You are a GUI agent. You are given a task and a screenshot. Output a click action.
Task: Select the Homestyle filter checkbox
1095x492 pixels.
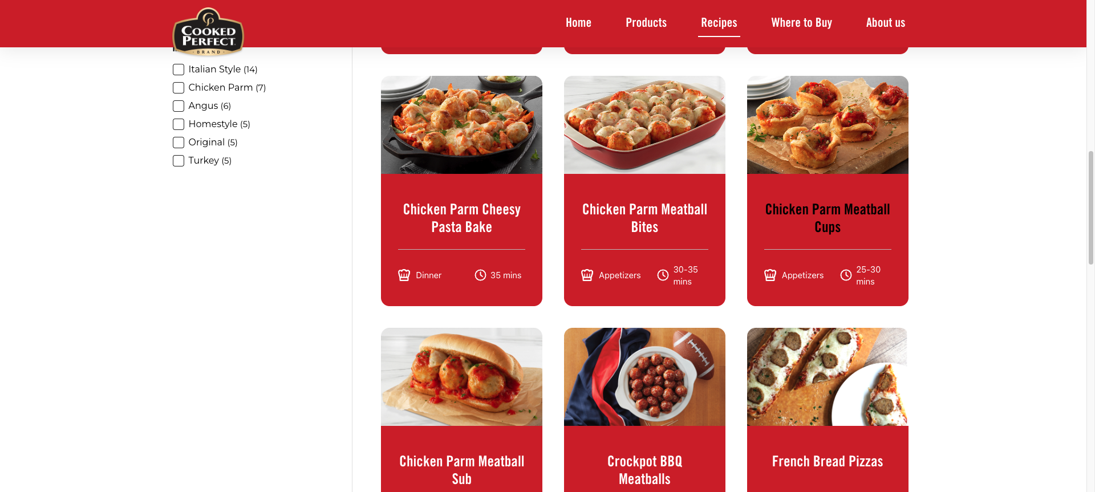click(179, 124)
